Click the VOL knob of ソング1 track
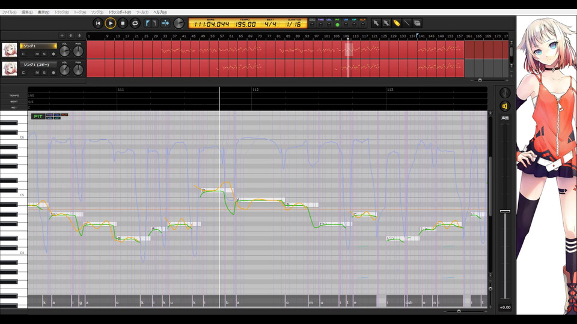This screenshot has height=324, width=577. [x=64, y=51]
